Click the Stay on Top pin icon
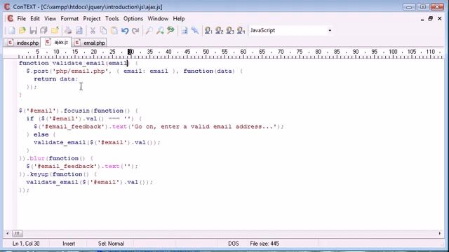The height and width of the screenshot is (252, 449). 195,30
